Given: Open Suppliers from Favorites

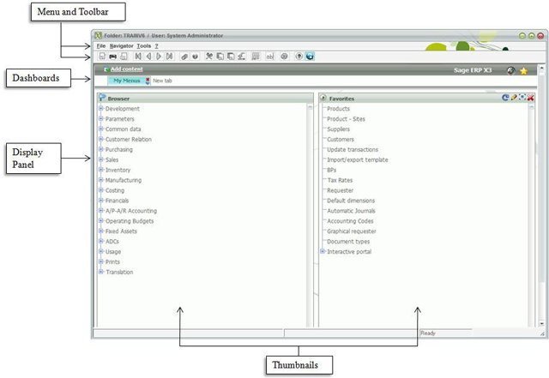Looking at the screenshot, I should (x=339, y=129).
